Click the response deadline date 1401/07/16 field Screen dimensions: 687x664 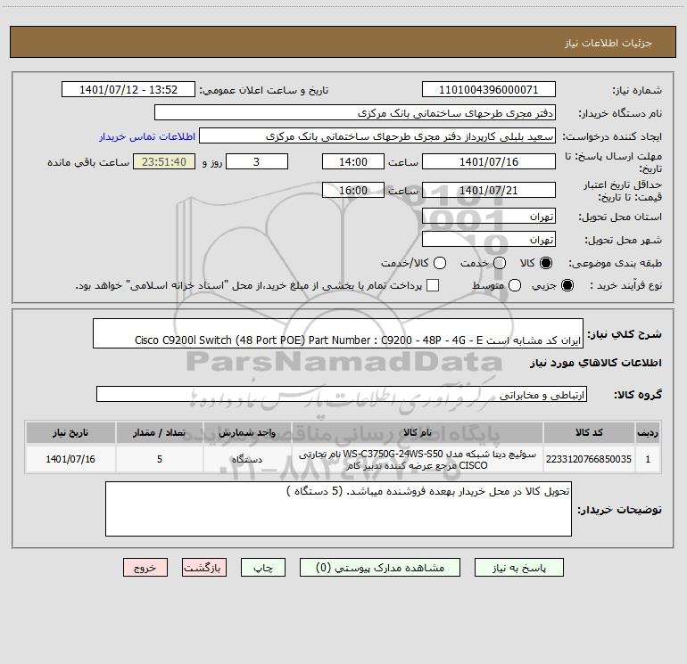489,161
